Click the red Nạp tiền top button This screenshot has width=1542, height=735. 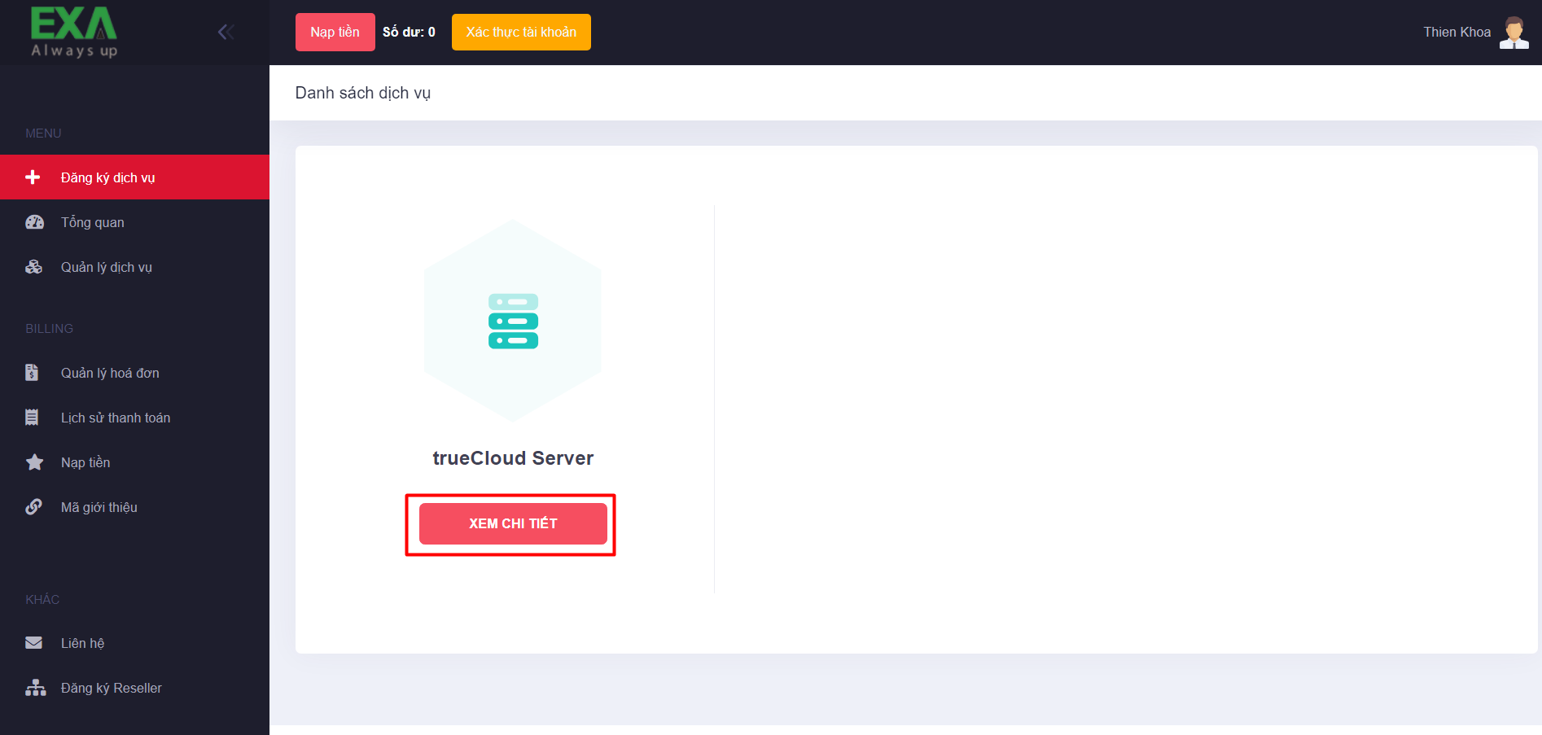tap(335, 32)
